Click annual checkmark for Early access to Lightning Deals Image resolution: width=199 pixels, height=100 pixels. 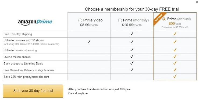click(175, 63)
